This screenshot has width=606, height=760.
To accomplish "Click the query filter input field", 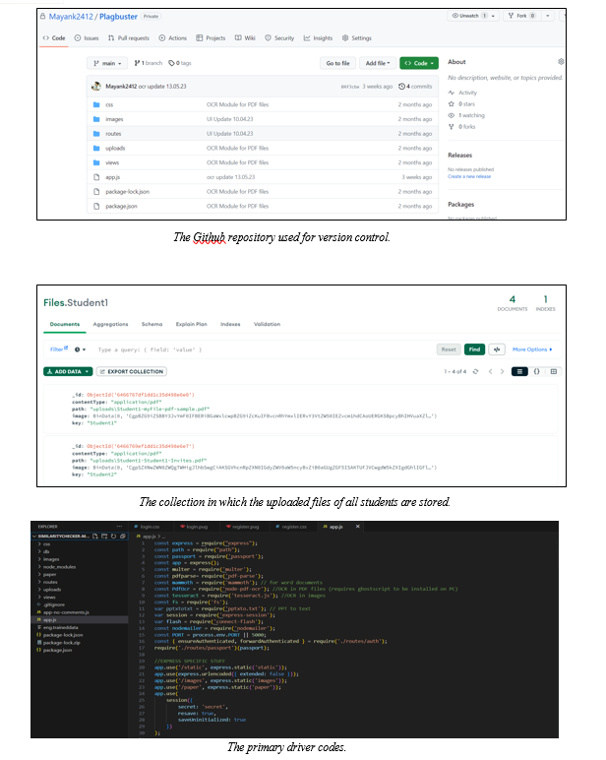I will click(x=262, y=349).
